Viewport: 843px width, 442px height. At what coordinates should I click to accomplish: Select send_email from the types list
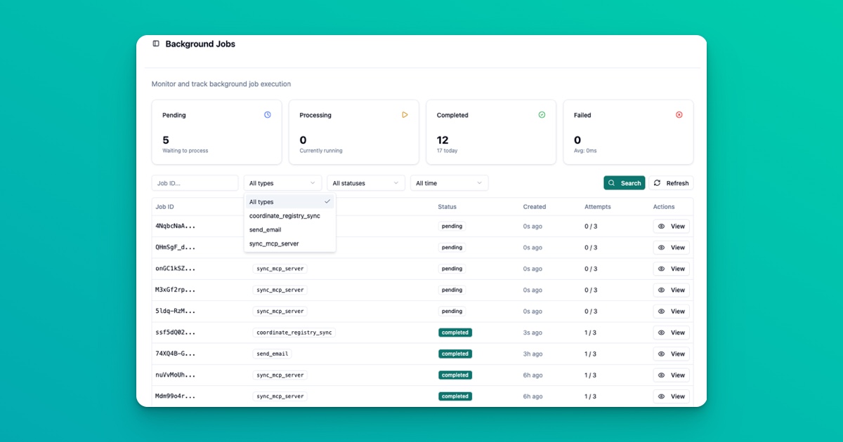tap(266, 229)
